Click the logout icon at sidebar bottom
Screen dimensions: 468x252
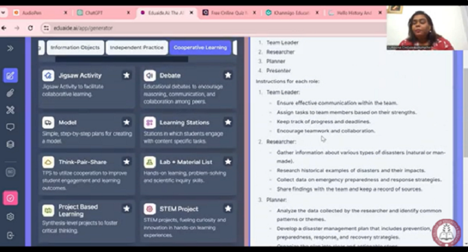10,236
